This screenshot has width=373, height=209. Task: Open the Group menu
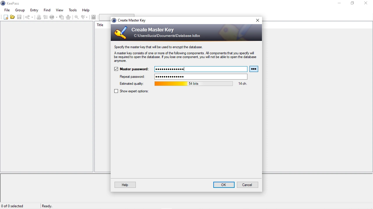20,10
